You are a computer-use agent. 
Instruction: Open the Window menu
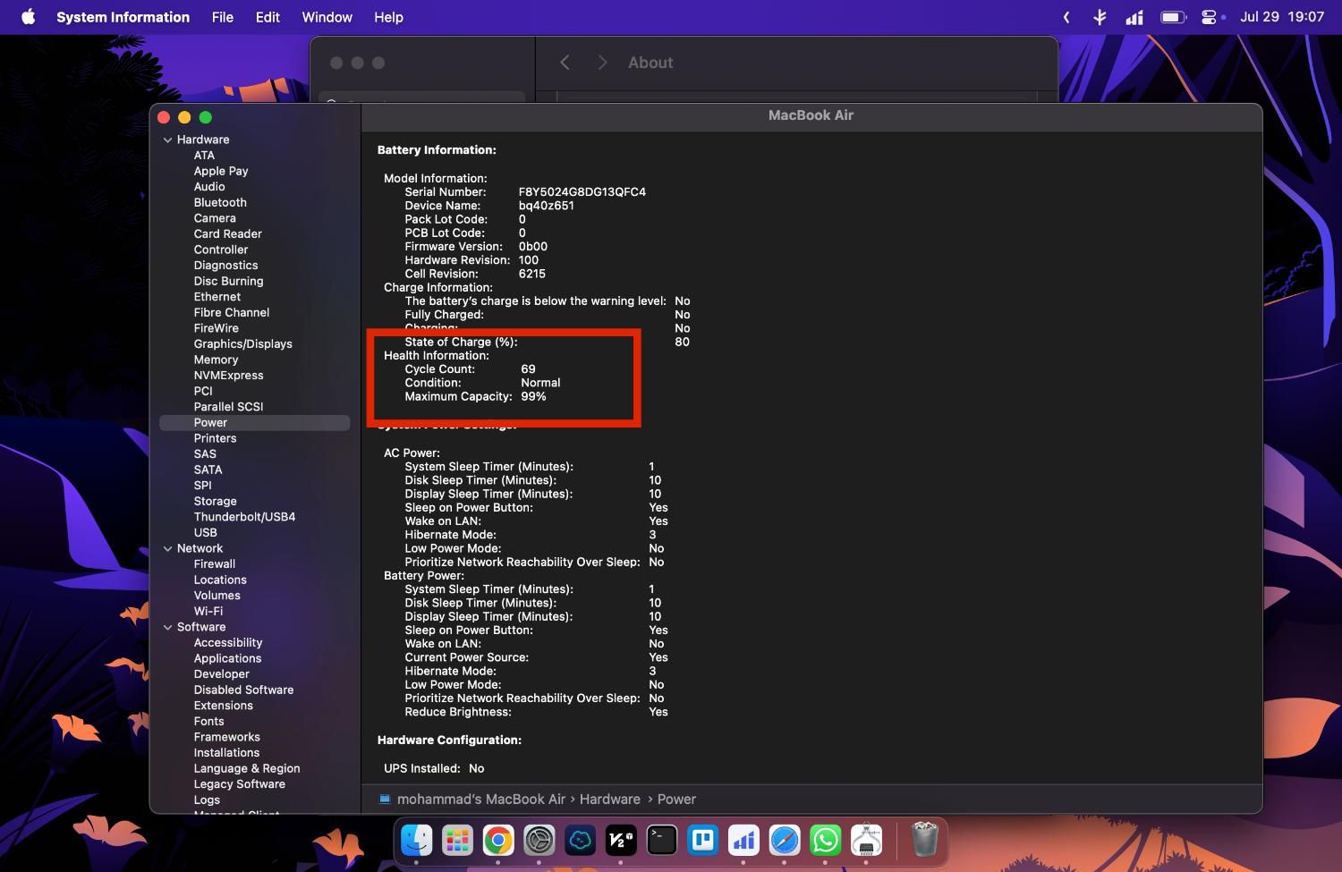327,17
